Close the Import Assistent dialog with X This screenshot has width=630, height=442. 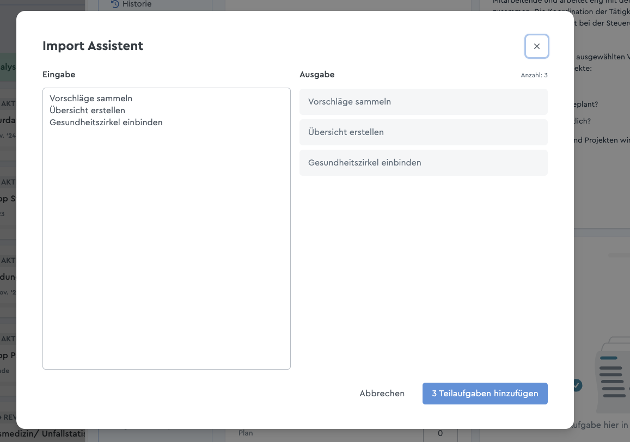click(x=536, y=47)
